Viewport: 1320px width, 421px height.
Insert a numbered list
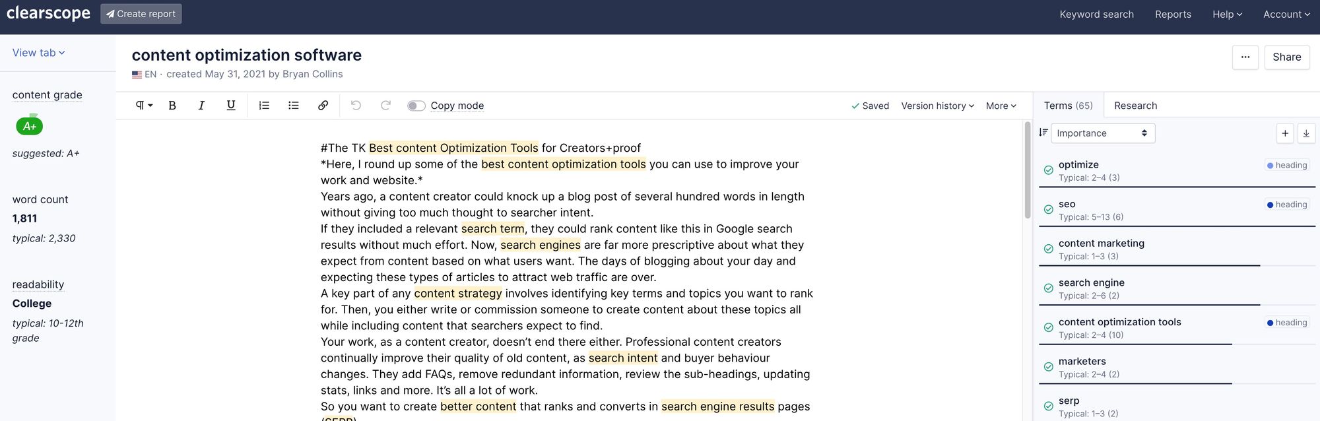pos(264,106)
